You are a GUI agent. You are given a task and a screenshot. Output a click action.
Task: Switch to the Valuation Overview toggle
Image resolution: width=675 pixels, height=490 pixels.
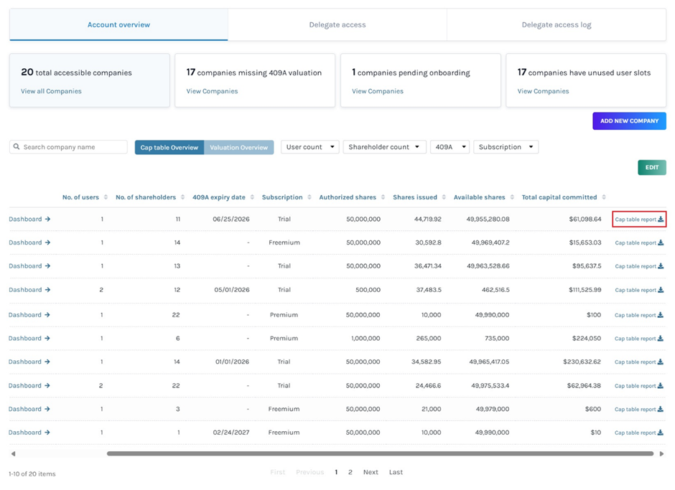[238, 147]
